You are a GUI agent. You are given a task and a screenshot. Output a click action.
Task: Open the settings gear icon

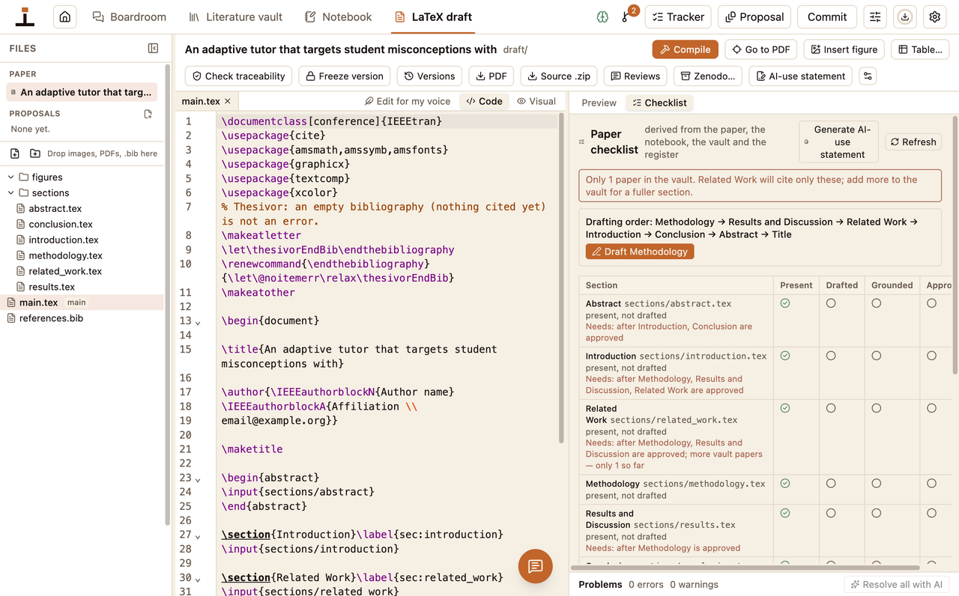pyautogui.click(x=934, y=16)
